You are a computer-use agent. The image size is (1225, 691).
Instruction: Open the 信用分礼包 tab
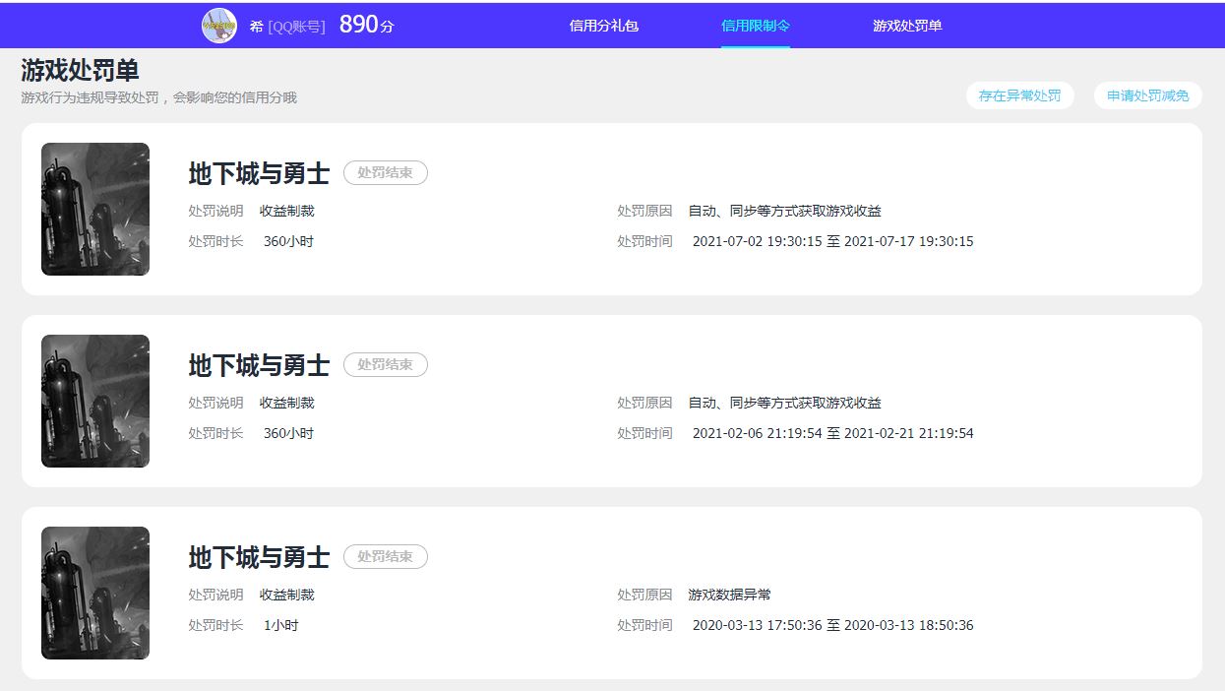point(603,26)
